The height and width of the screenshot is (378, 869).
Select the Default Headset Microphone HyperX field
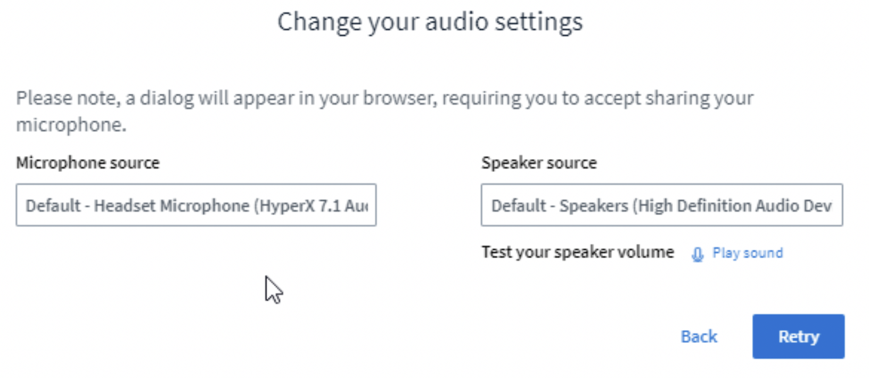coord(196,205)
